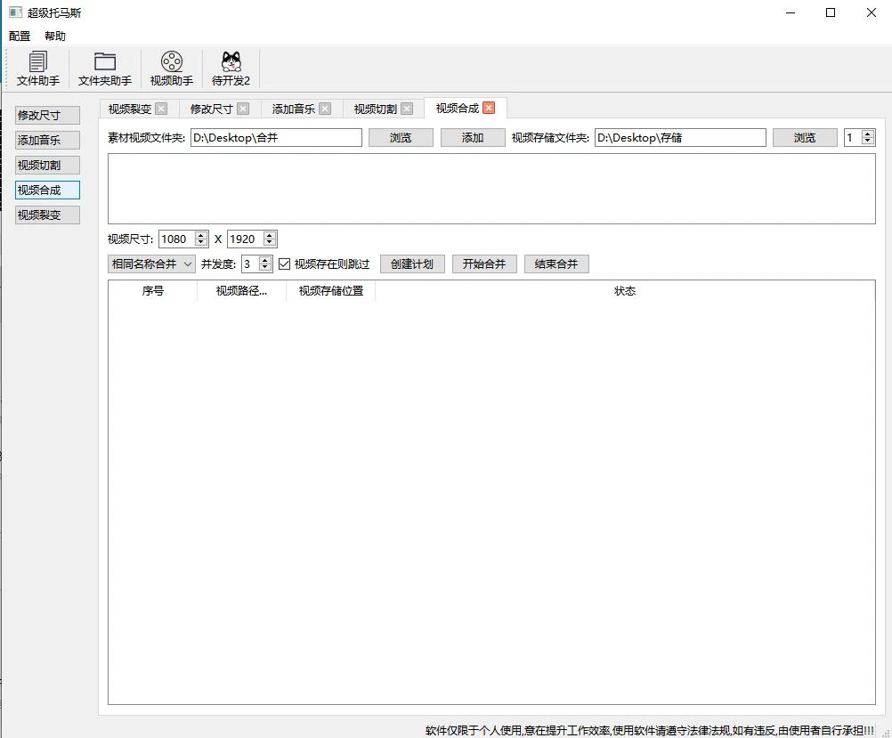Close the 视频裂变 tab
The height and width of the screenshot is (738, 892).
click(x=161, y=109)
